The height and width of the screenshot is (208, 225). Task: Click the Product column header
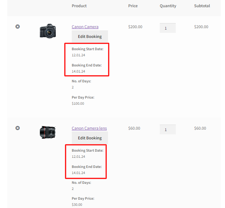(79, 6)
